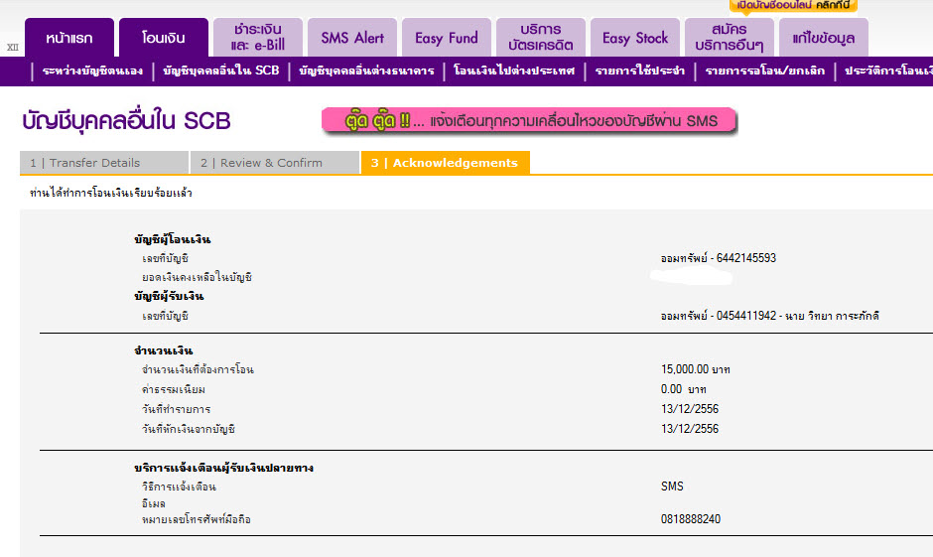933x557 pixels.
Task: Open the สมัครบริการอื่นๆ tab
Action: coord(729,38)
